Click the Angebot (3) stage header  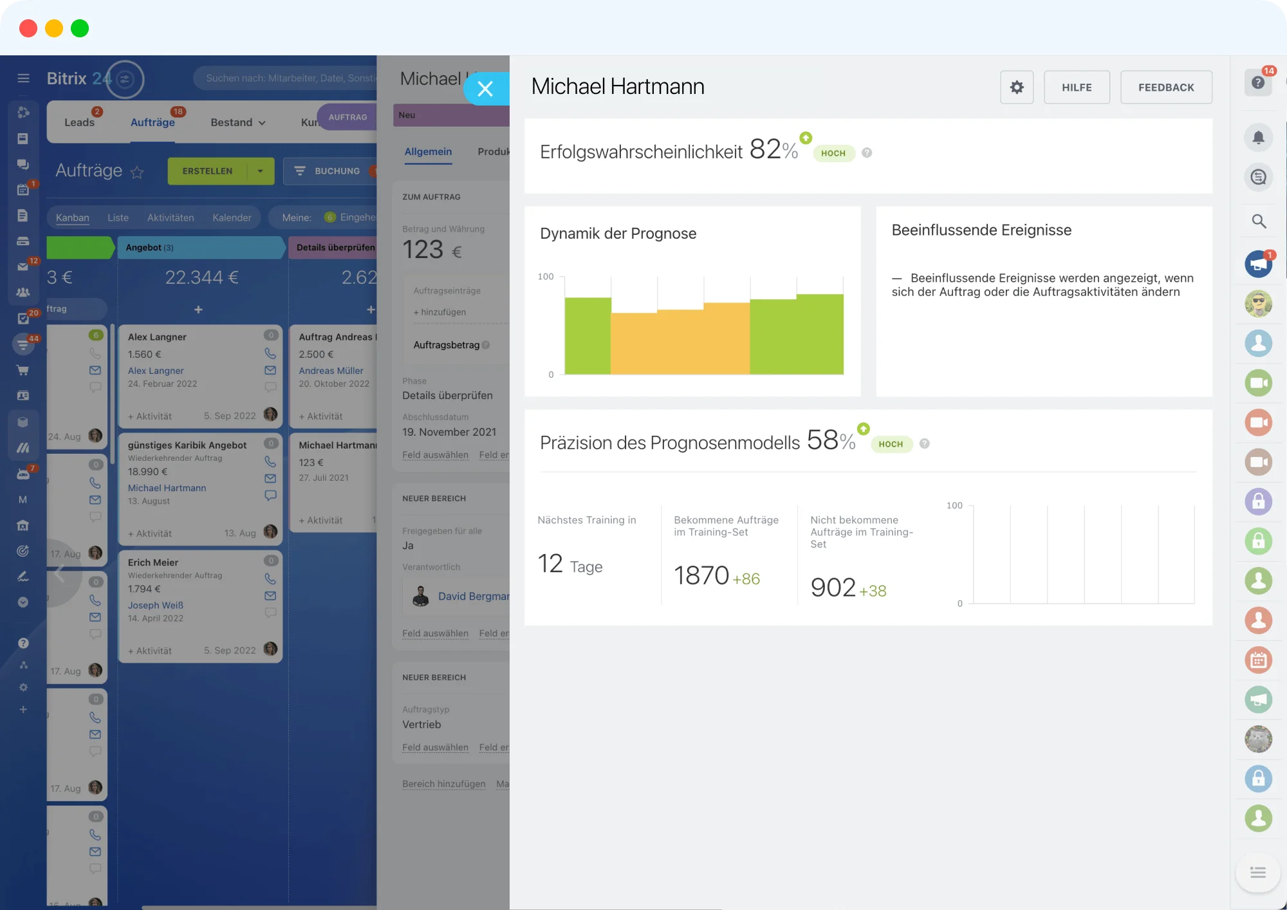click(x=199, y=248)
